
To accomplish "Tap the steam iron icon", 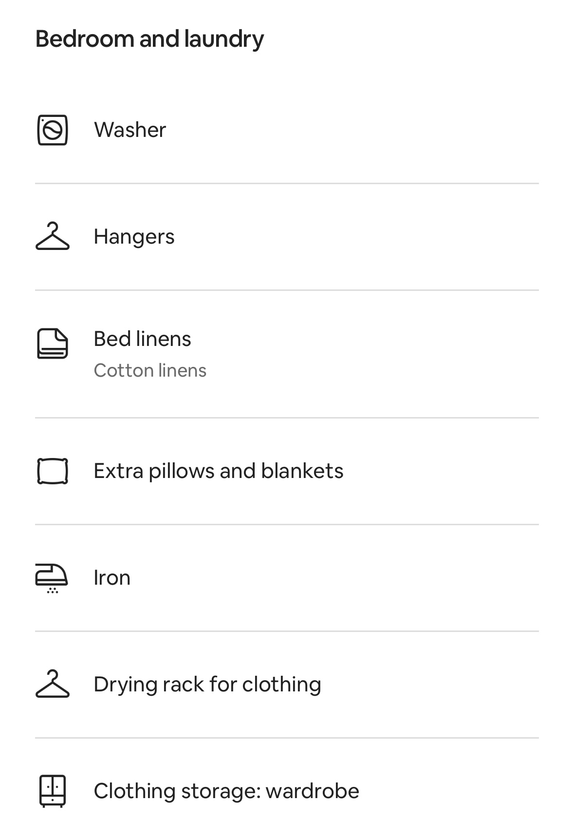I will (52, 578).
